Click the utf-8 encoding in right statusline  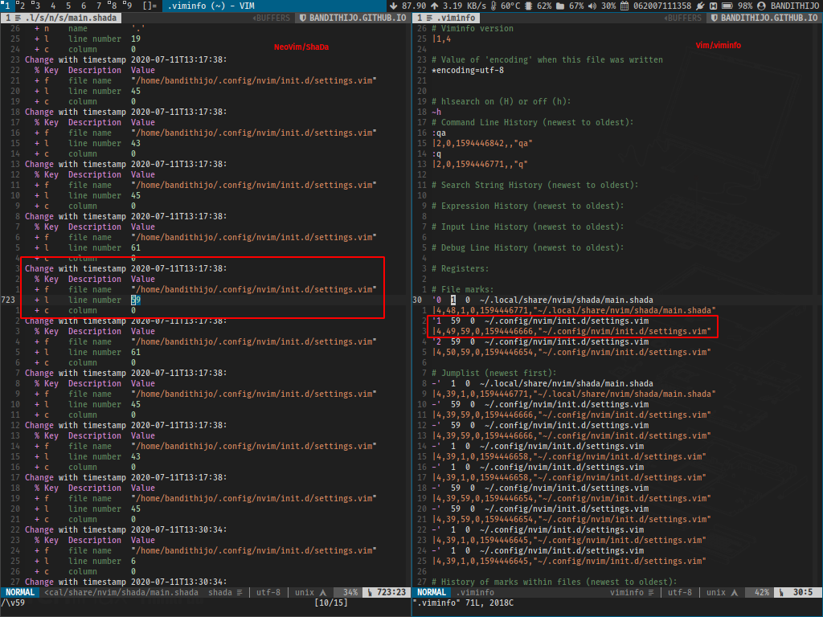(679, 592)
